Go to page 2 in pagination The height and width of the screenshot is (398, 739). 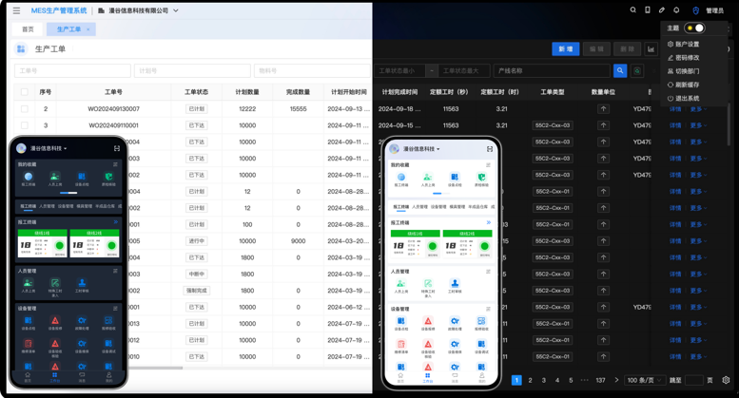(x=531, y=380)
